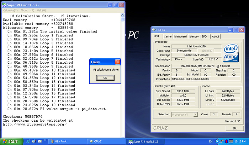Launch Internet Explorer from Quick Launch

pos(28,141)
